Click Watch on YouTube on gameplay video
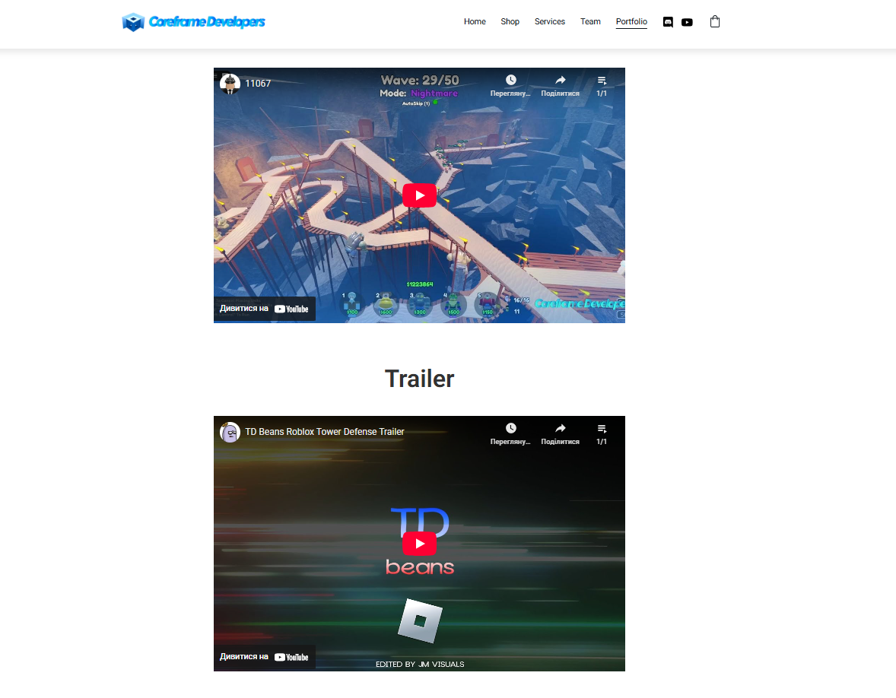This screenshot has width=896, height=698. 265,309
